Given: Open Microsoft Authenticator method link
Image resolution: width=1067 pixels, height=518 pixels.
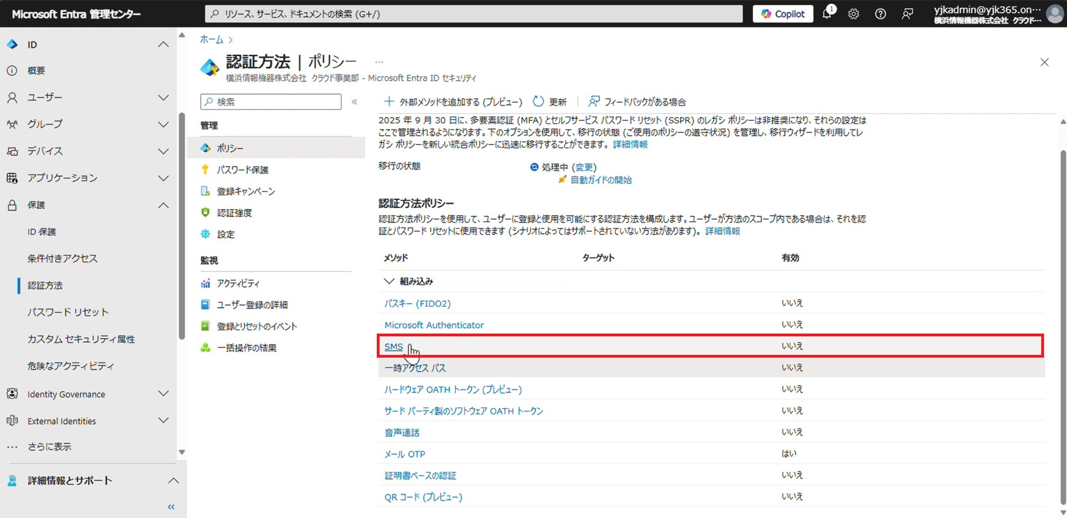Looking at the screenshot, I should [433, 325].
